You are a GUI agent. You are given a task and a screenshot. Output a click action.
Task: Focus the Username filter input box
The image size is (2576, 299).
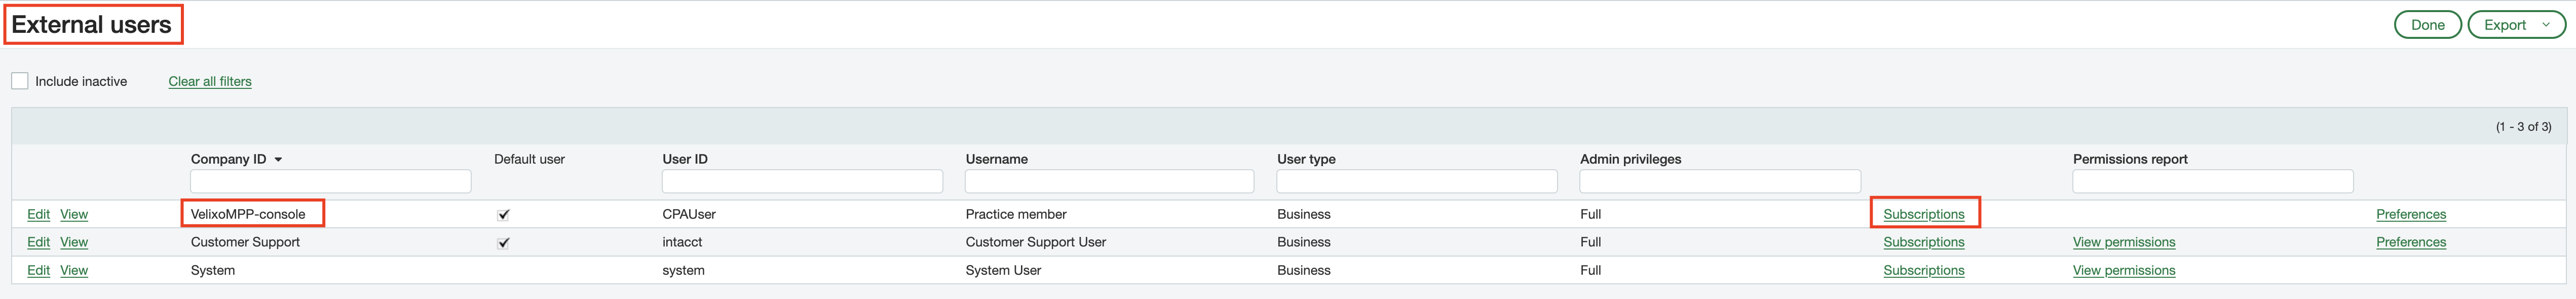pos(1109,181)
